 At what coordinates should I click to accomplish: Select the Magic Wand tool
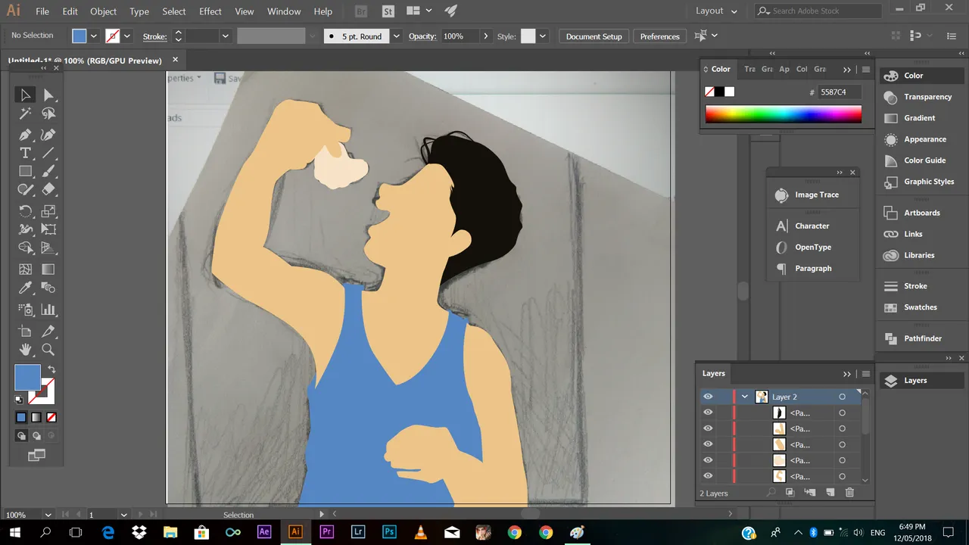(x=25, y=114)
